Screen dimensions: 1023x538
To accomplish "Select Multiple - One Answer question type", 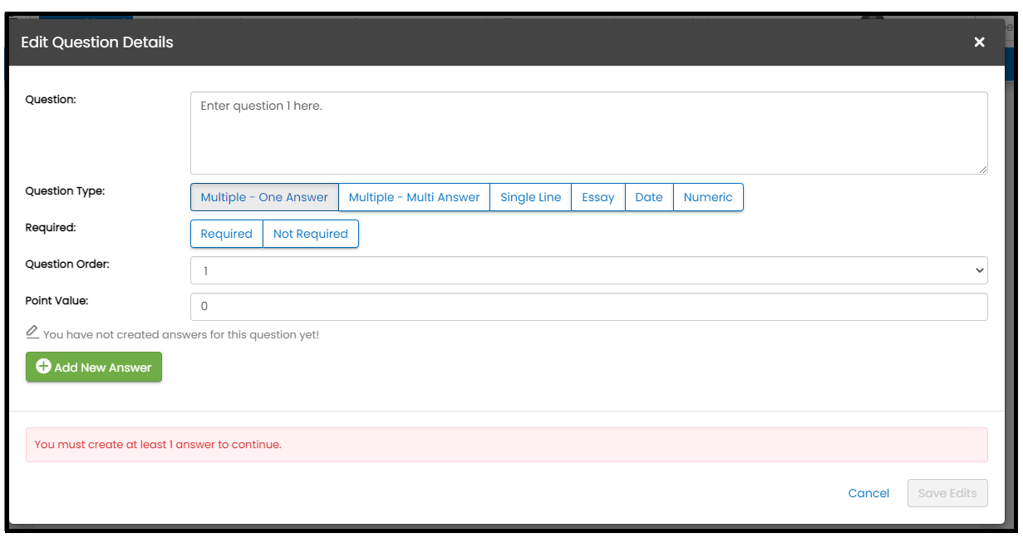I will click(264, 198).
